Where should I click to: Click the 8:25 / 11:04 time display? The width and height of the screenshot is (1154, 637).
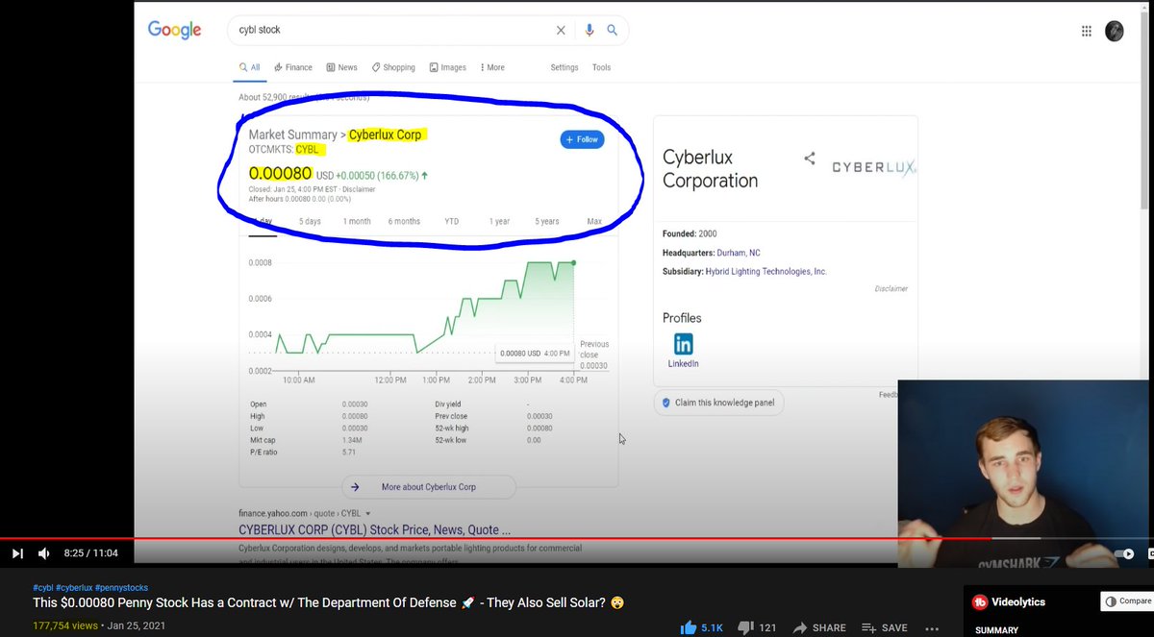[x=90, y=553]
